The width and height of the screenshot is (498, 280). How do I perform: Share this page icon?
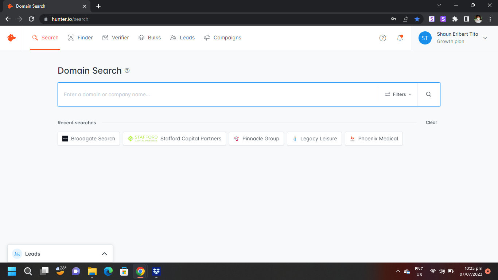[405, 19]
